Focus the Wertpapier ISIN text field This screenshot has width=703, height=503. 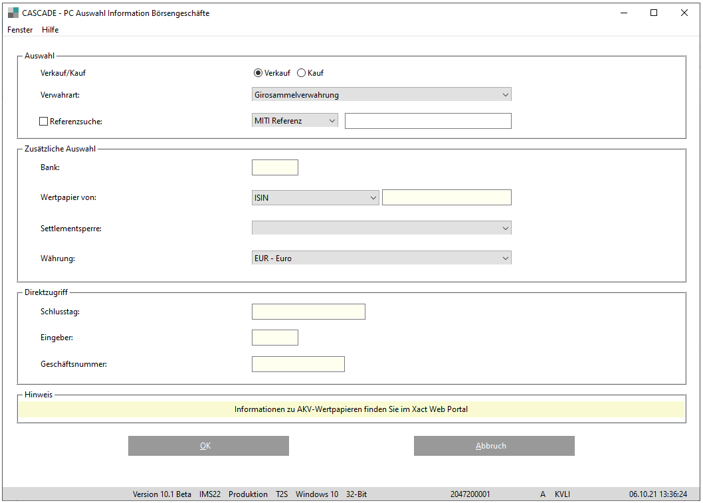[x=447, y=197]
